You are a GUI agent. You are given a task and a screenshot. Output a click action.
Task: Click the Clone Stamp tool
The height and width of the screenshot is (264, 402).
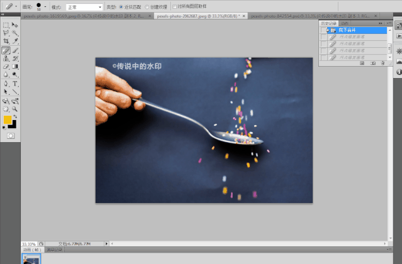point(6,58)
